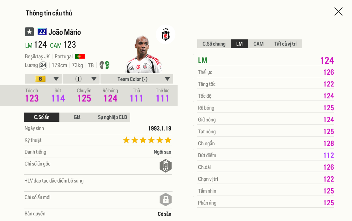Click the grey left foot 4 icon

(102, 65)
